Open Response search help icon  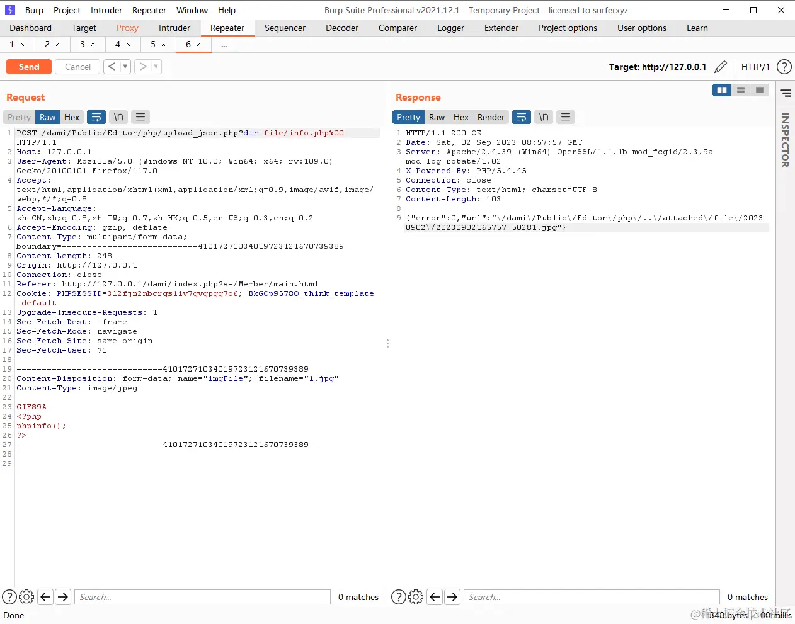tap(399, 597)
